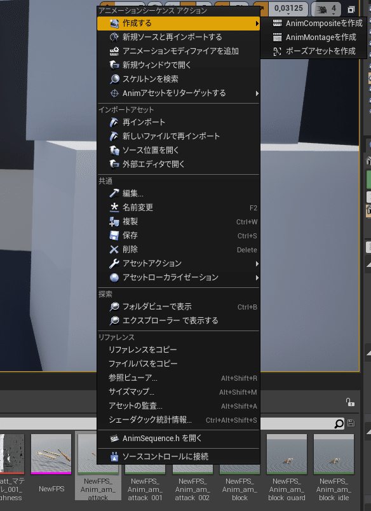Click the エクスプローラーで表示する icon
This screenshot has width=371, height=511.
point(114,321)
